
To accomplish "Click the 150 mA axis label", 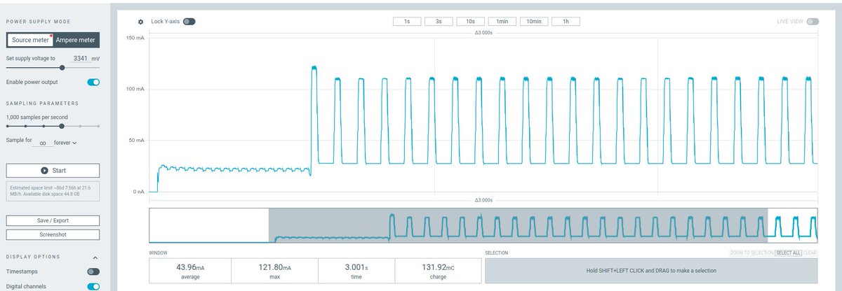I will 135,38.
